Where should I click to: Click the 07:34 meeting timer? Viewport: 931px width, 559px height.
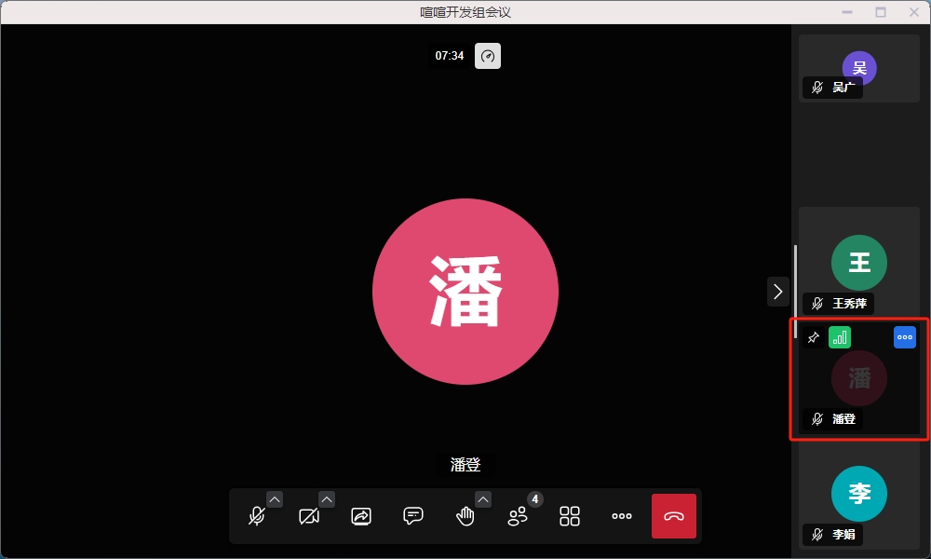pyautogui.click(x=450, y=56)
